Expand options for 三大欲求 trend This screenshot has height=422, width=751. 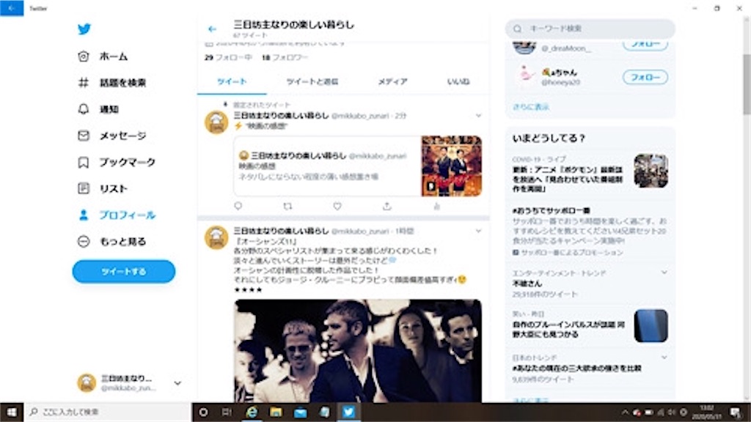(664, 357)
